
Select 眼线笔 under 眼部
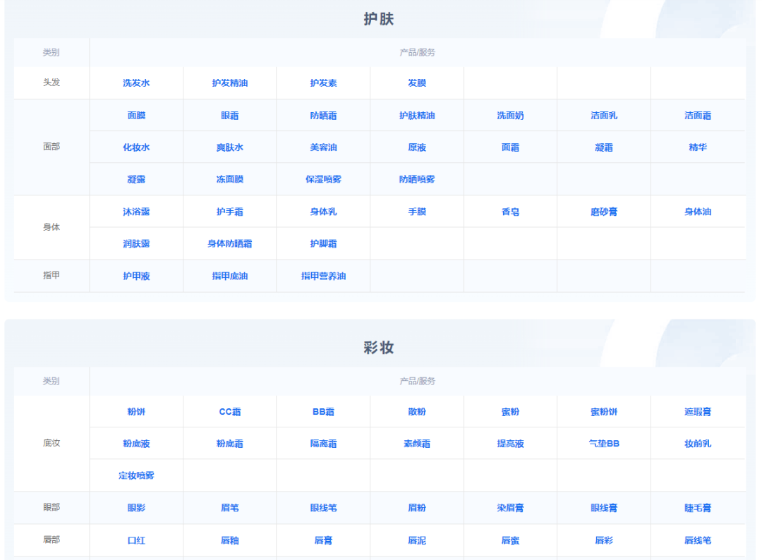coord(323,508)
